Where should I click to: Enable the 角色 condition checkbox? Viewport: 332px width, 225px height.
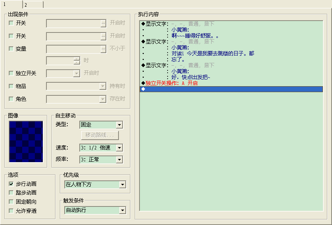[x=11, y=99]
